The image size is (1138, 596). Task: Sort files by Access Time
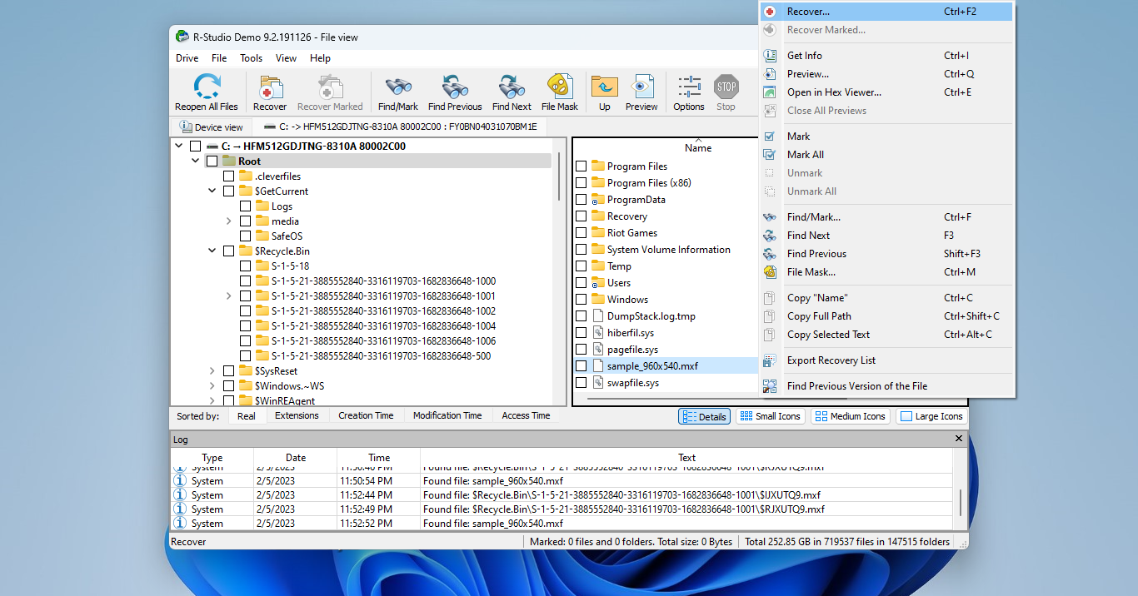click(526, 415)
